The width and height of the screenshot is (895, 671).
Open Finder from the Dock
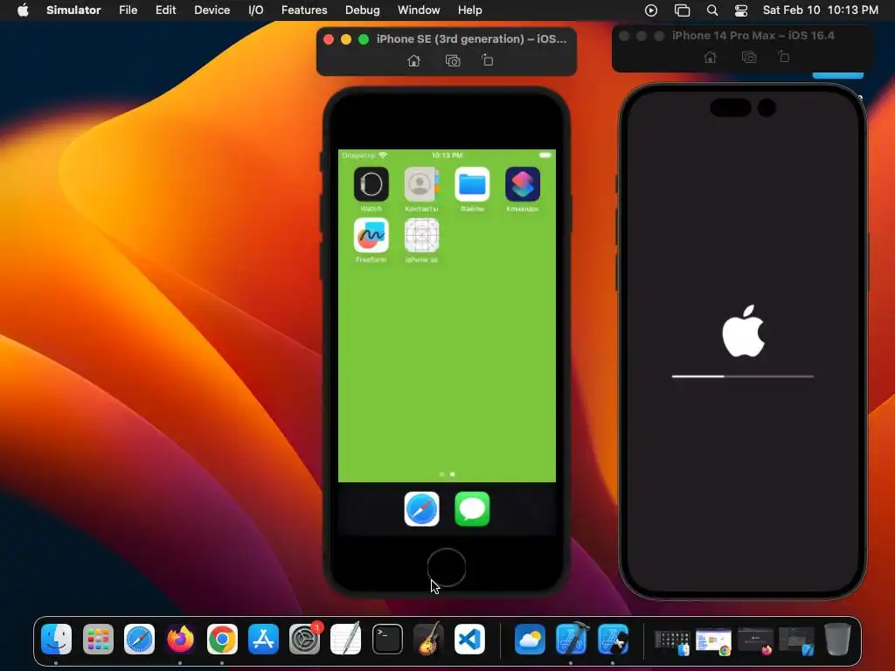(56, 639)
